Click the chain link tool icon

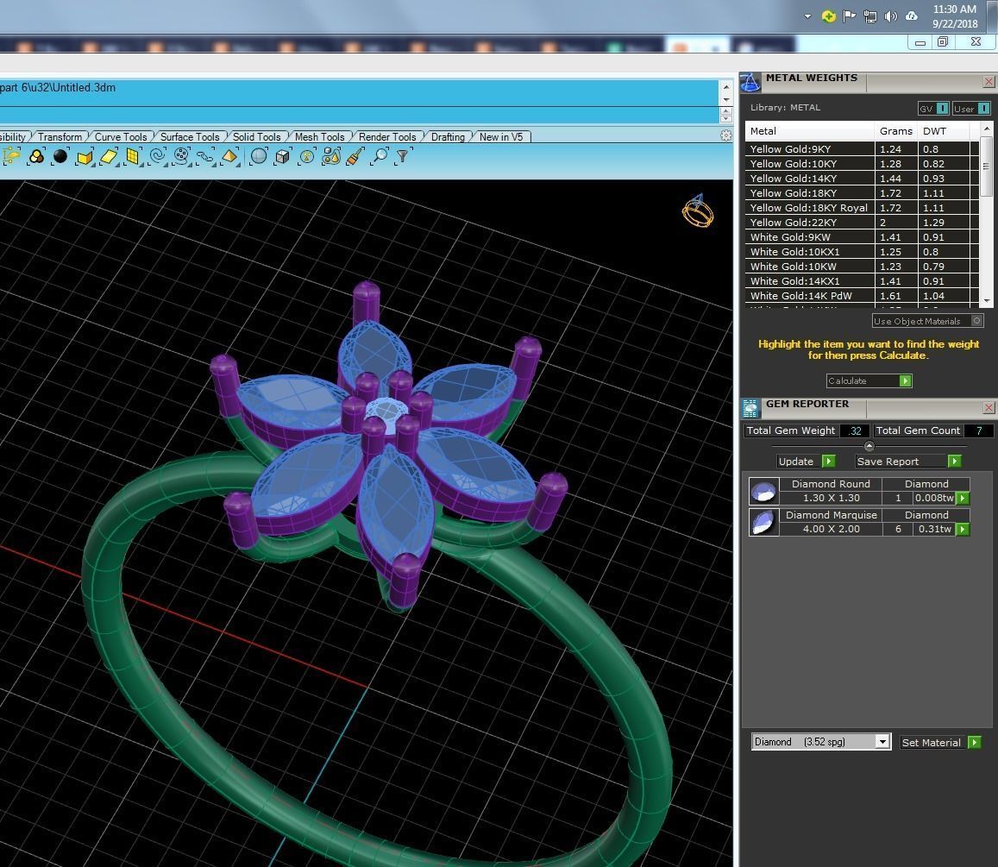click(x=205, y=156)
